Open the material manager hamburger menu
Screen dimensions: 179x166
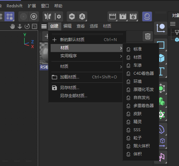point(44,26)
